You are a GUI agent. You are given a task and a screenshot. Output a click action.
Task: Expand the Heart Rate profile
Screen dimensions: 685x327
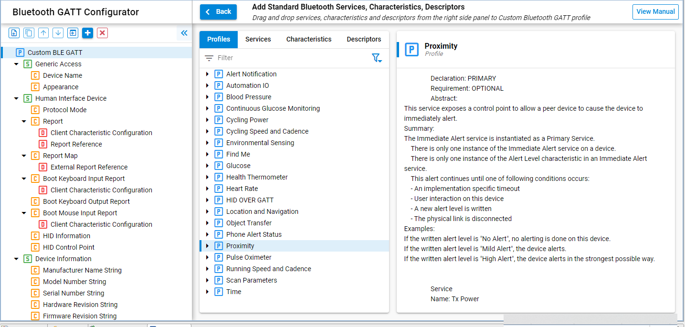pyautogui.click(x=207, y=188)
